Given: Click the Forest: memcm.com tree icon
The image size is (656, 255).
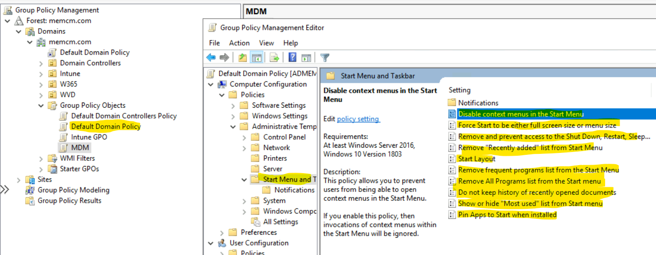Looking at the screenshot, I should 19,21.
